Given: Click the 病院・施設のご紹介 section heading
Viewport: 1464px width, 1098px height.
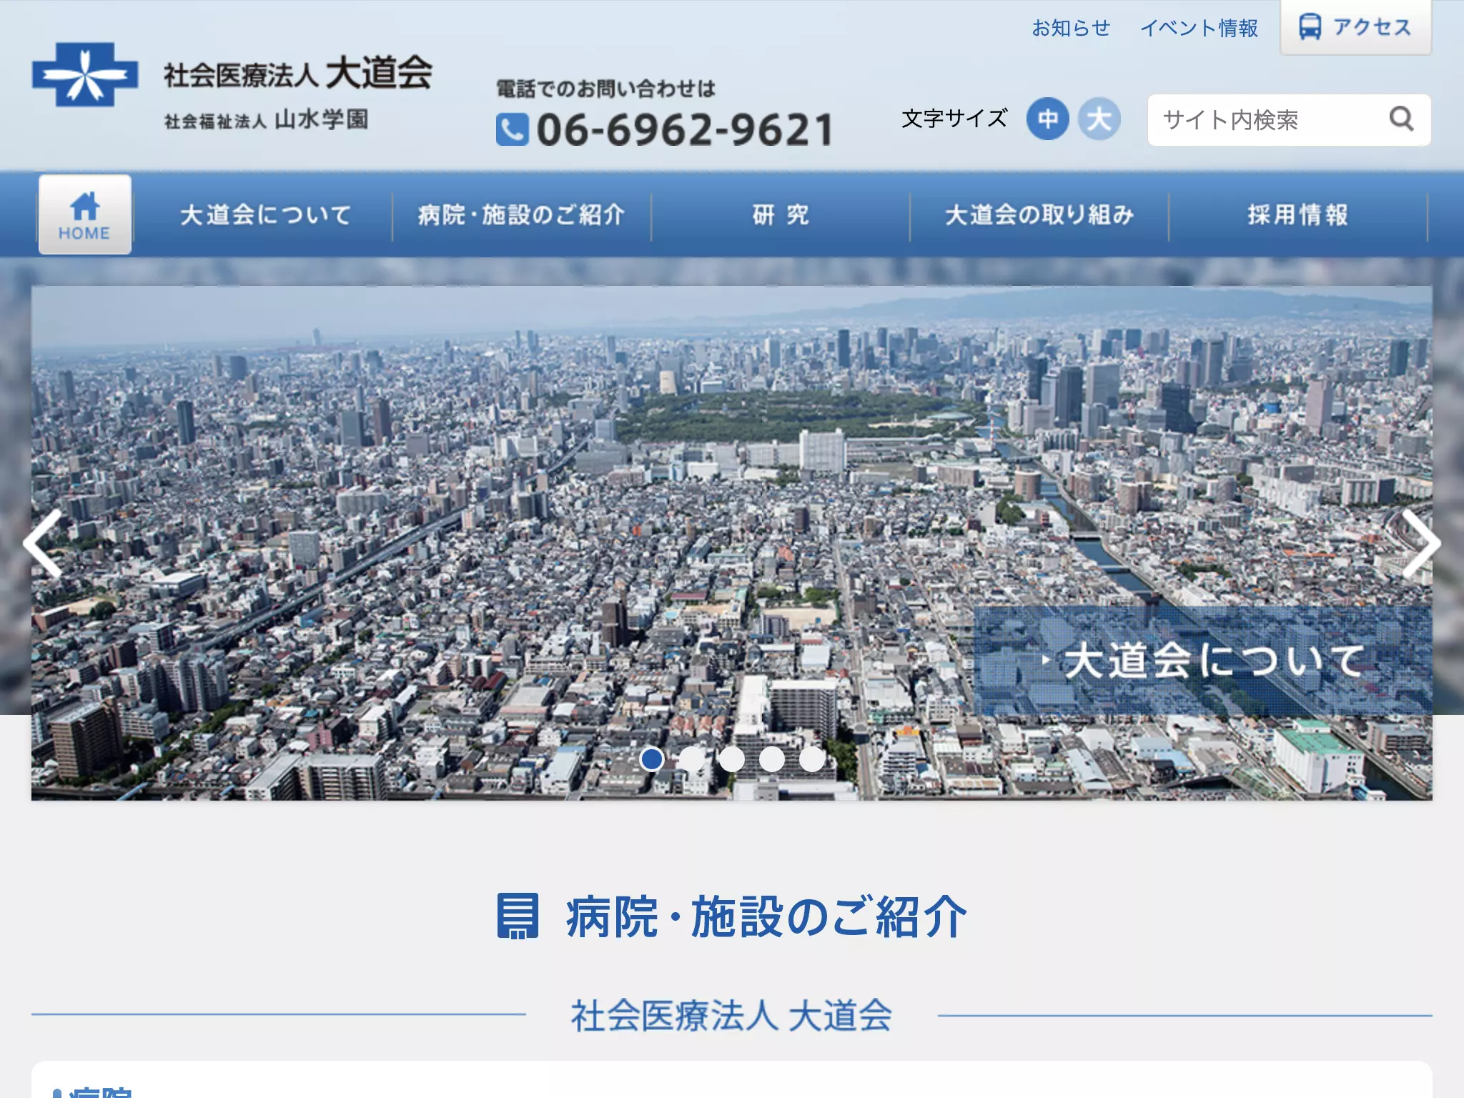Looking at the screenshot, I should point(766,916).
